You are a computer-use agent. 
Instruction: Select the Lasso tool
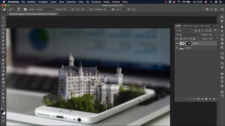[3, 26]
